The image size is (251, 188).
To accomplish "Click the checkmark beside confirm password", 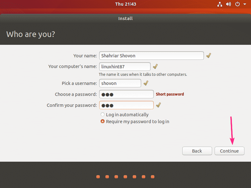I will coord(158,105).
